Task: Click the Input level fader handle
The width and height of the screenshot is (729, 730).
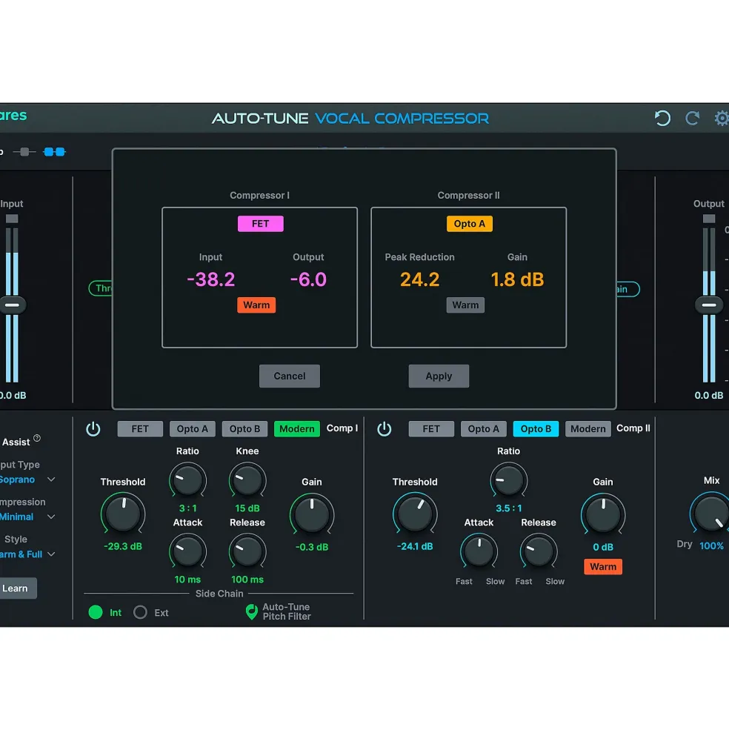Action: click(x=12, y=305)
